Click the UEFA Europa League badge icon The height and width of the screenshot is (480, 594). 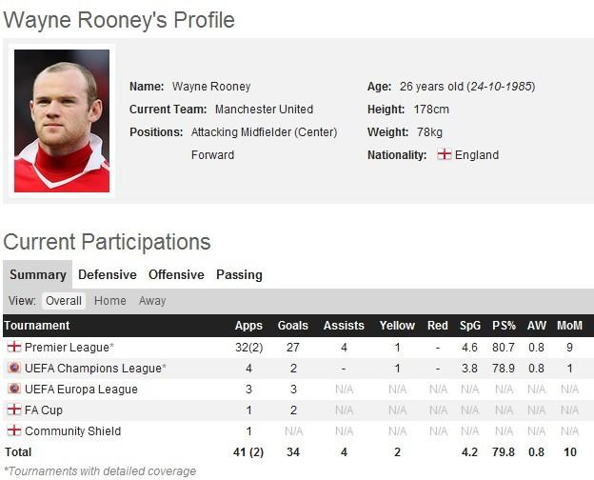(x=13, y=389)
